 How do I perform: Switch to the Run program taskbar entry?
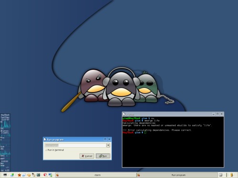pos(177,175)
